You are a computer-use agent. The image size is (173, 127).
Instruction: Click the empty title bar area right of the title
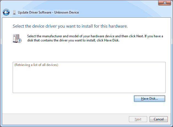(x=118, y=12)
